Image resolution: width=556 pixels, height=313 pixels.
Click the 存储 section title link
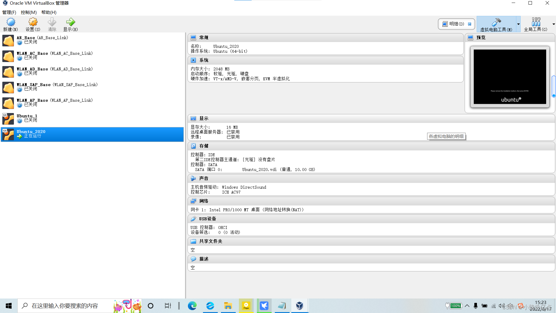pos(204,146)
